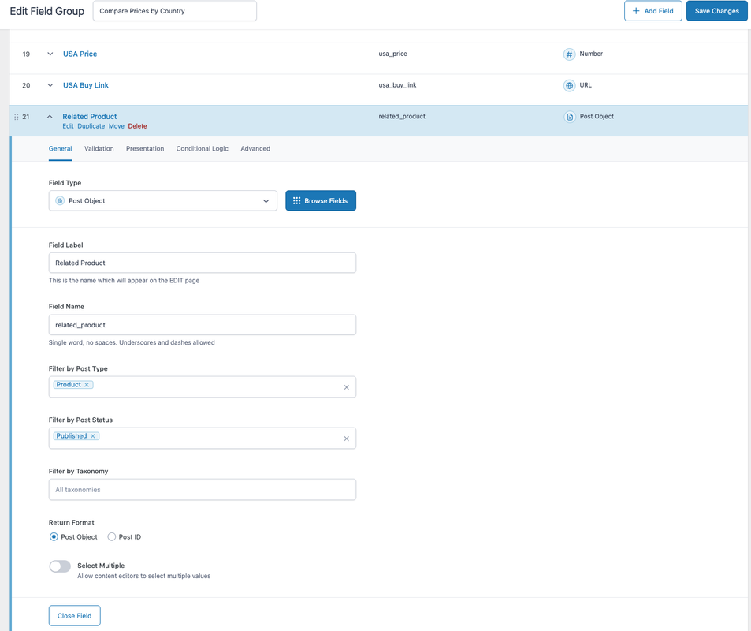Click the URL globe icon for USA Buy Link
This screenshot has height=631, width=751.
click(x=569, y=85)
